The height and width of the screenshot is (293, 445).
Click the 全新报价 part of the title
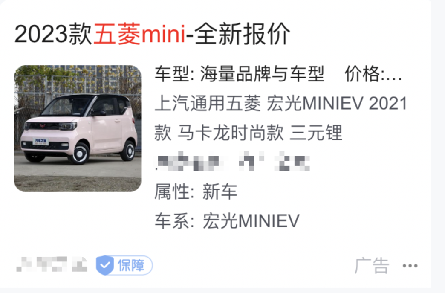click(x=243, y=35)
